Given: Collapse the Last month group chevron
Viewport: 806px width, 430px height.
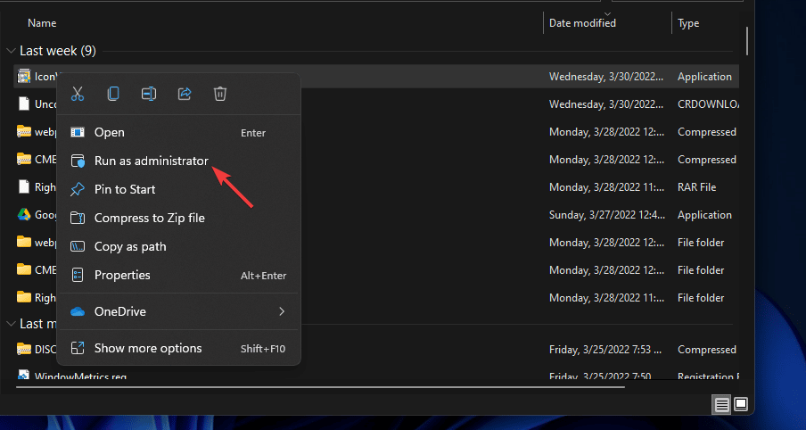Looking at the screenshot, I should pyautogui.click(x=11, y=324).
